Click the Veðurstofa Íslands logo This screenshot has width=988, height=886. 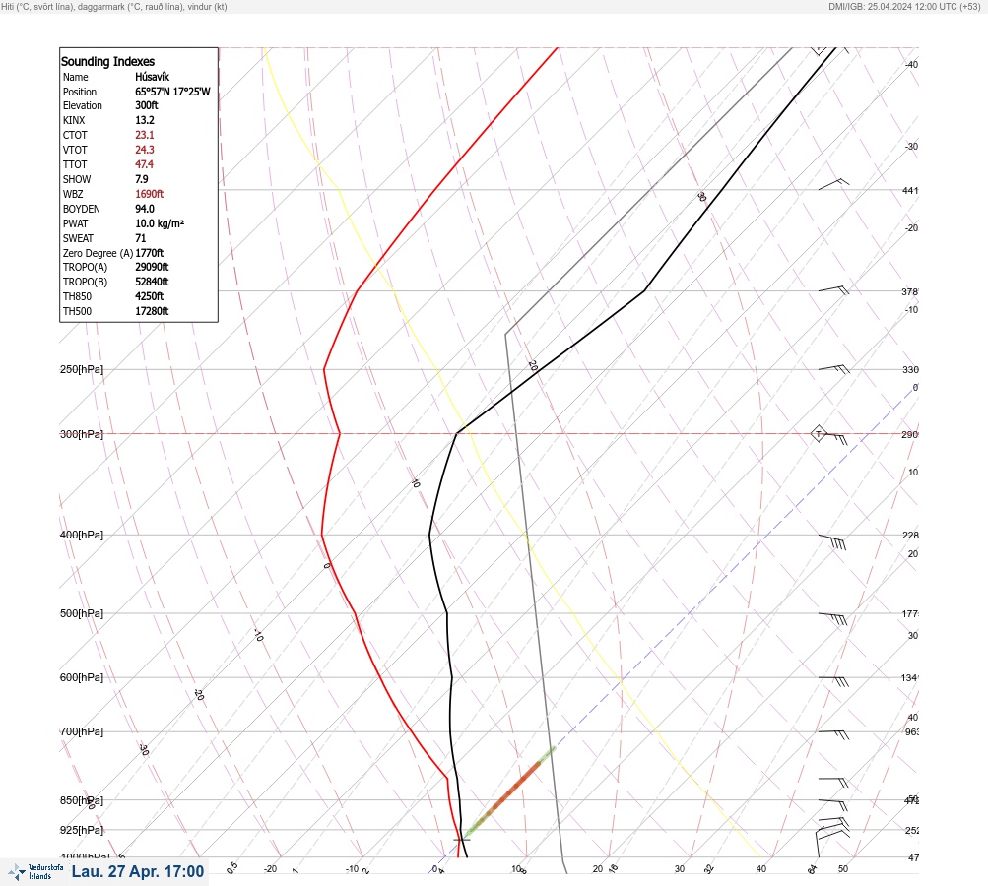35,872
